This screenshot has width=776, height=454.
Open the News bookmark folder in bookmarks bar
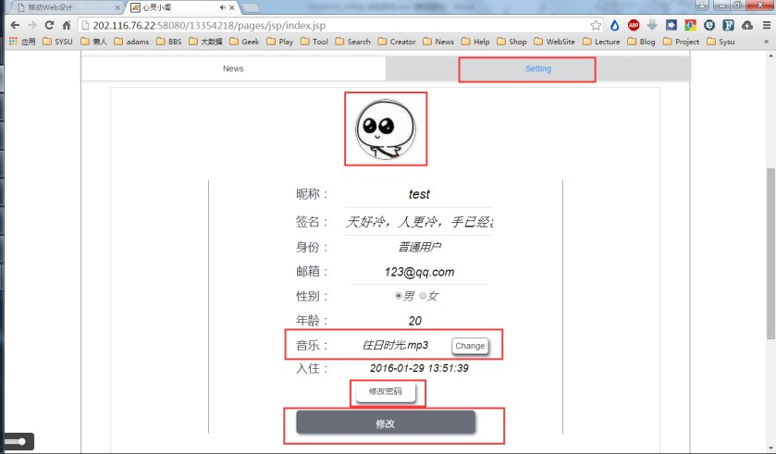(x=438, y=42)
